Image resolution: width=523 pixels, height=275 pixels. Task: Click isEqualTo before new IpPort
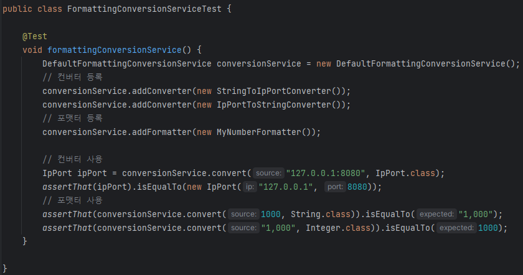pyautogui.click(x=159, y=187)
